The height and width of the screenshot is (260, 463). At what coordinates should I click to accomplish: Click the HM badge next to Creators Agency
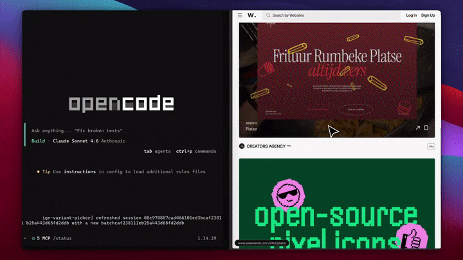point(431,146)
